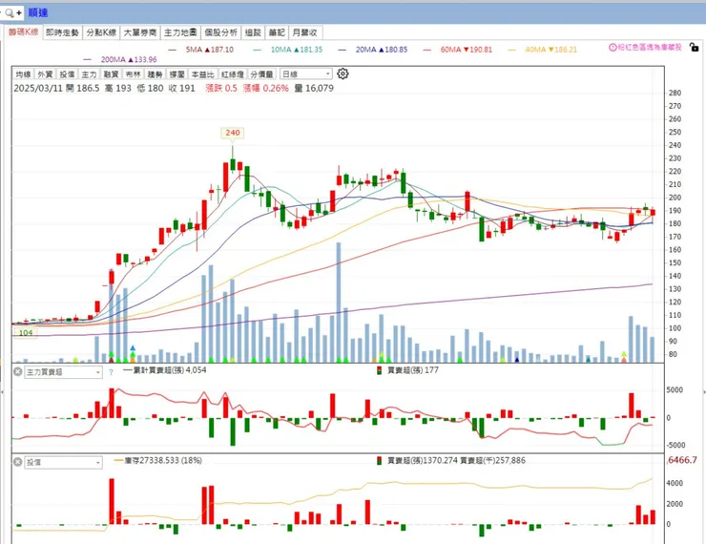
Task: Click the 庫存 27338.533 (18%) legend
Action: (x=158, y=460)
